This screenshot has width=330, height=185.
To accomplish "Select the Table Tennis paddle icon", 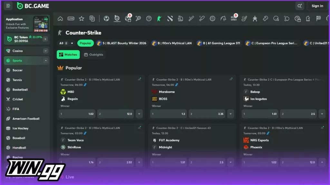I will pyautogui.click(x=286, y=19).
